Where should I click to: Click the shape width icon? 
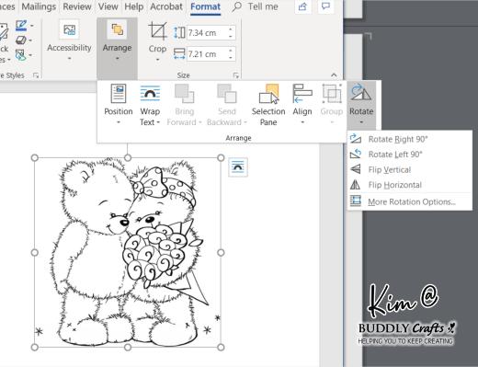[179, 53]
